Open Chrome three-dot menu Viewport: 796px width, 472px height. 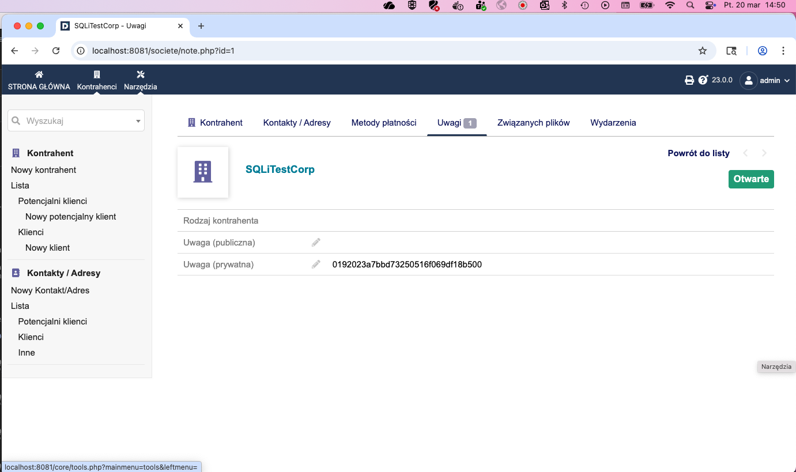783,51
